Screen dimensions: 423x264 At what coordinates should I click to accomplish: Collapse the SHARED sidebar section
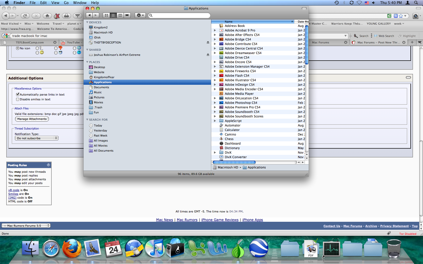tap(87, 50)
